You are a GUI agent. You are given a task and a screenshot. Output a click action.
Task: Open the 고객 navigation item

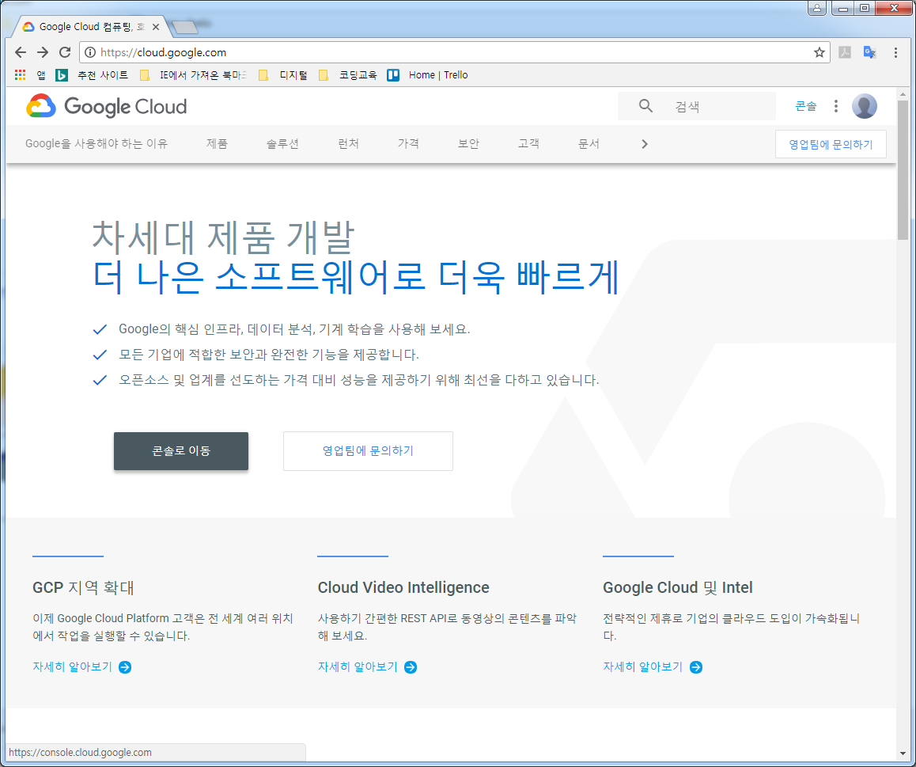[528, 144]
